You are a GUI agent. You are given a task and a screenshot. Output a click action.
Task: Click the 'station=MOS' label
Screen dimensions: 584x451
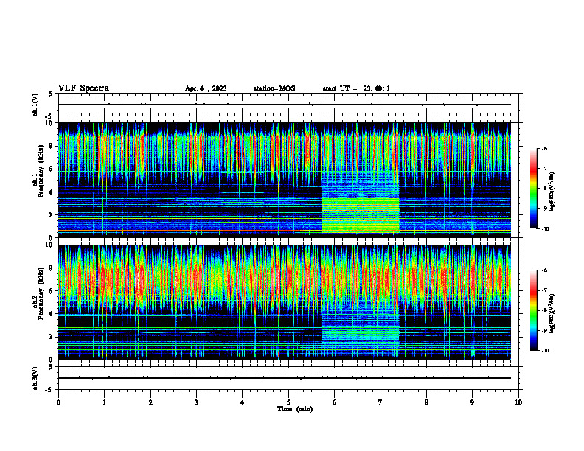coord(274,88)
